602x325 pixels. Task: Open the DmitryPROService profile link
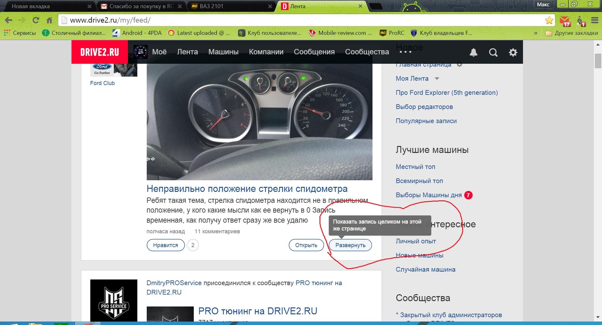click(174, 283)
